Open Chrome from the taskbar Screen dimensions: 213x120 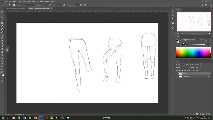click(x=19, y=118)
